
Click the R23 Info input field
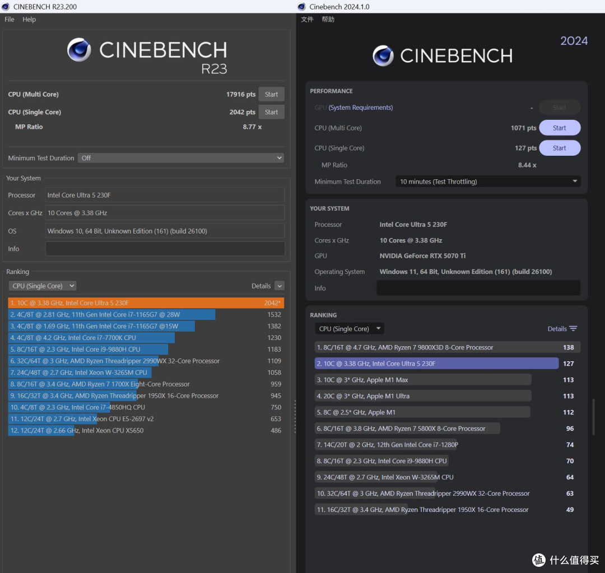click(x=165, y=249)
